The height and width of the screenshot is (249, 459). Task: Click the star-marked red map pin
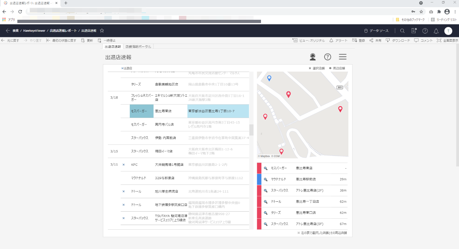(289, 94)
